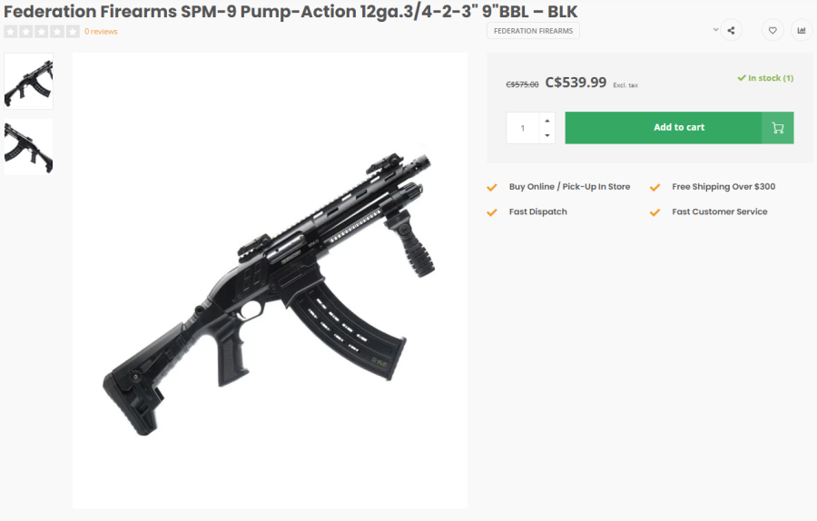Add product to wishlist with heart icon
The width and height of the screenshot is (817, 521).
(x=773, y=31)
